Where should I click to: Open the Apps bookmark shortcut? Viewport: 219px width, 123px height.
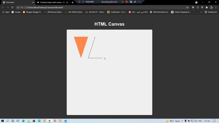(x=6, y=12)
